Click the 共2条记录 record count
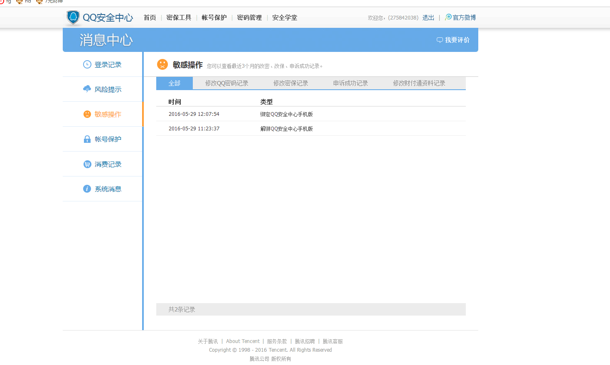This screenshot has width=610, height=365. click(x=182, y=309)
